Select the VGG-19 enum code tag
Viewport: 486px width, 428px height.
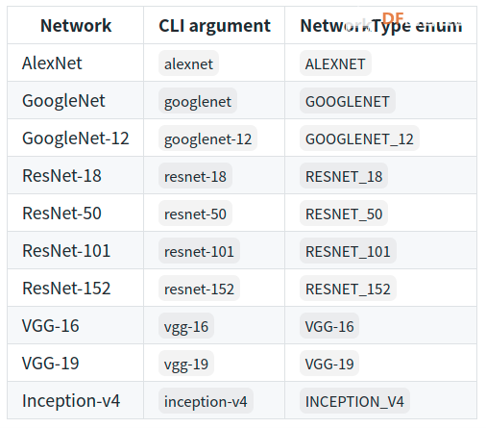(x=329, y=364)
